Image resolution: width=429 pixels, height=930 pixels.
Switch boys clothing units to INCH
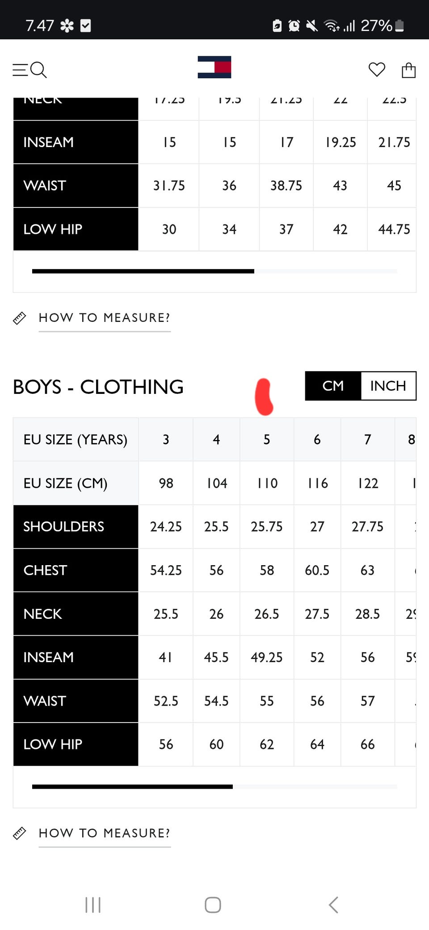pyautogui.click(x=388, y=386)
